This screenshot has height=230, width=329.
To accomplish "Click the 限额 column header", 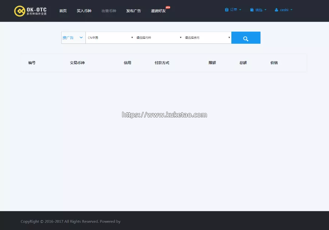I will pyautogui.click(x=212, y=63).
